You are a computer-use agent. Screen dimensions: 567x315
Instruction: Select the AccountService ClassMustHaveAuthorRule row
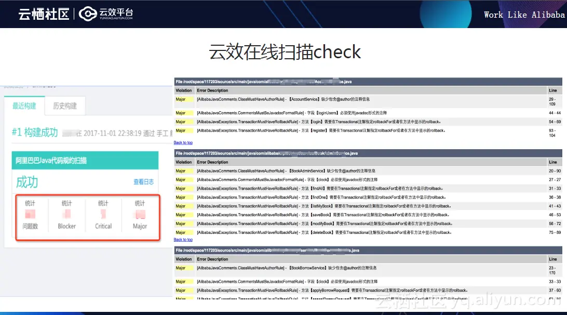(368, 101)
